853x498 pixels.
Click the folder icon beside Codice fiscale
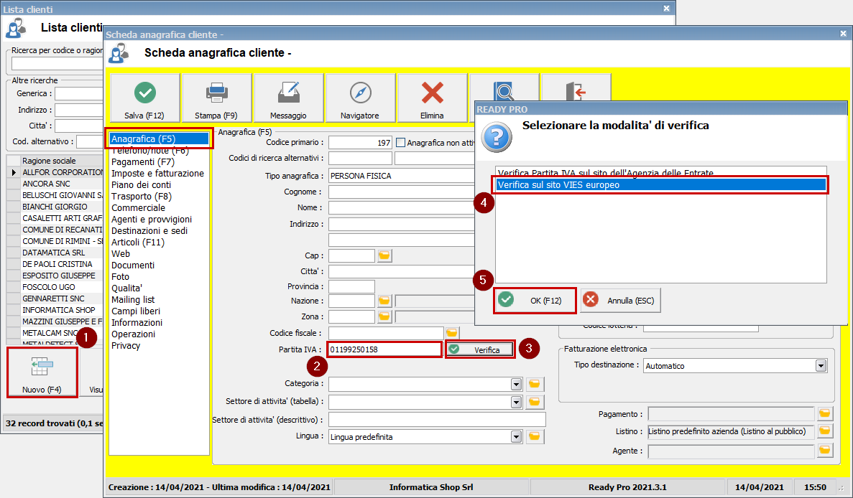[452, 333]
